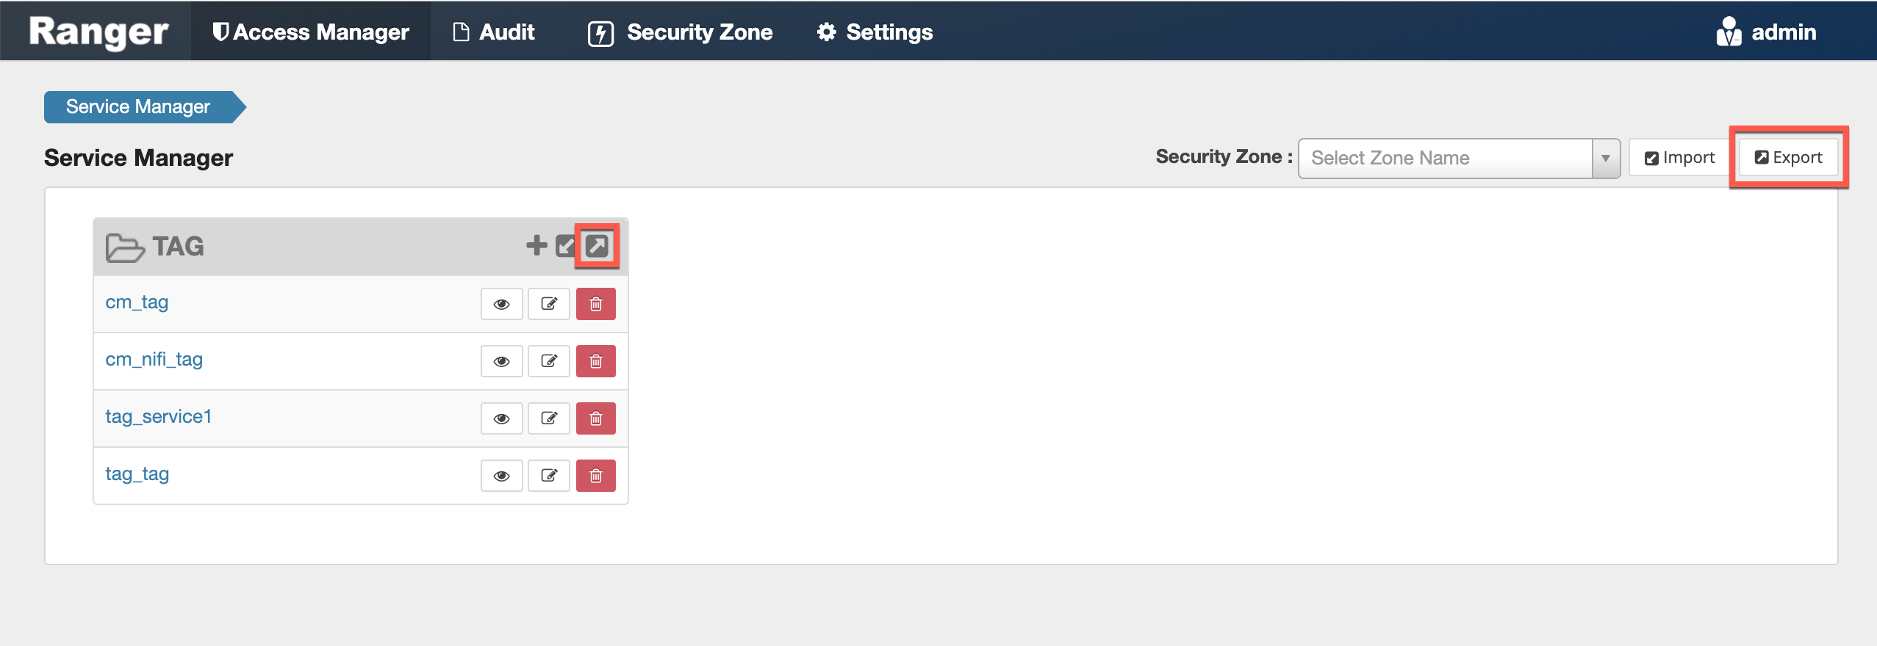This screenshot has height=646, width=1877.
Task: Add a new TAG service
Action: coord(536,245)
